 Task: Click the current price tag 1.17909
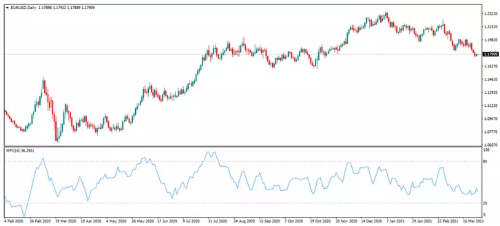(x=490, y=54)
